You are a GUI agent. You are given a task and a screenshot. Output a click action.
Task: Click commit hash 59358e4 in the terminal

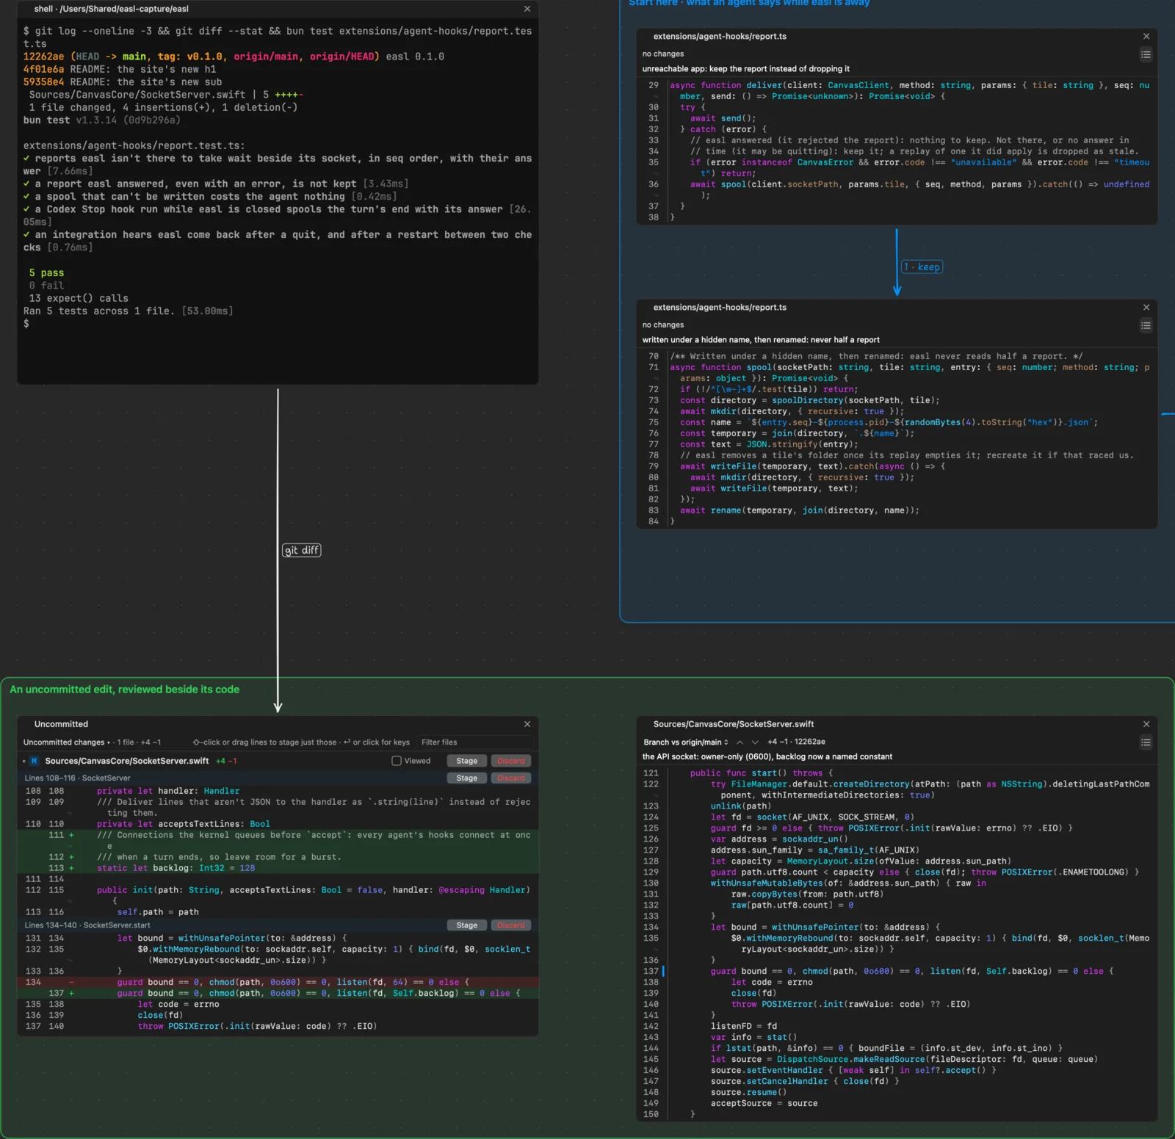coord(43,82)
